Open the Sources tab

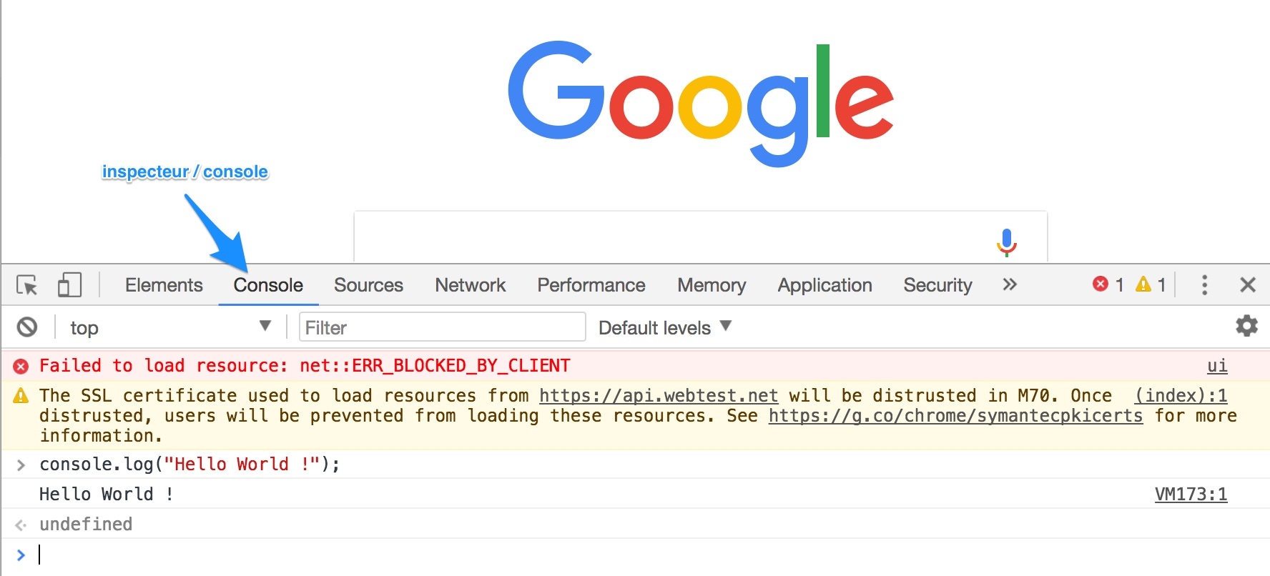[x=368, y=285]
